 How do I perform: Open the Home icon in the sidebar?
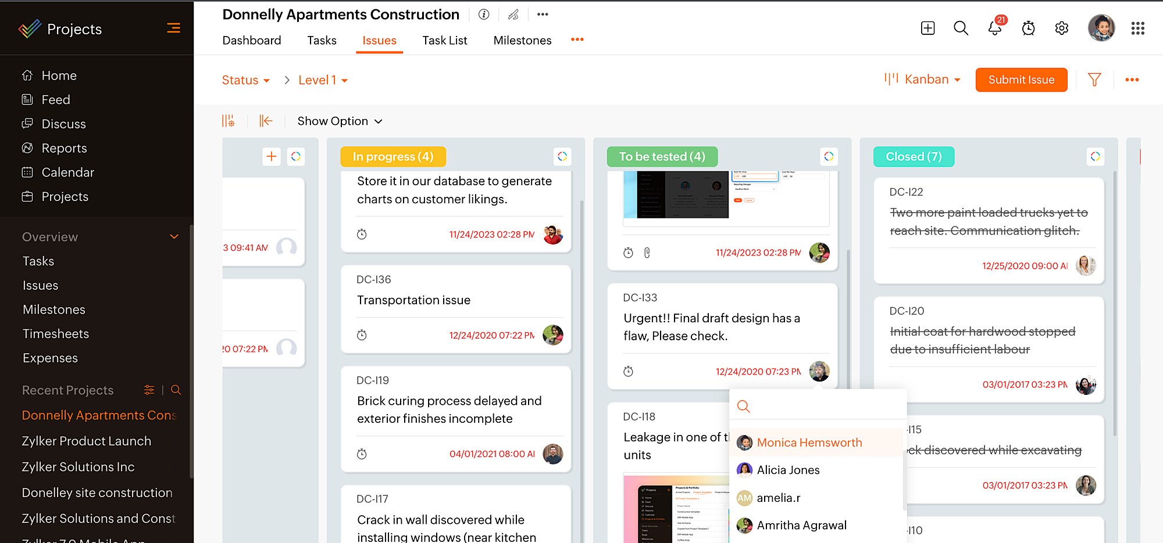[x=27, y=75]
